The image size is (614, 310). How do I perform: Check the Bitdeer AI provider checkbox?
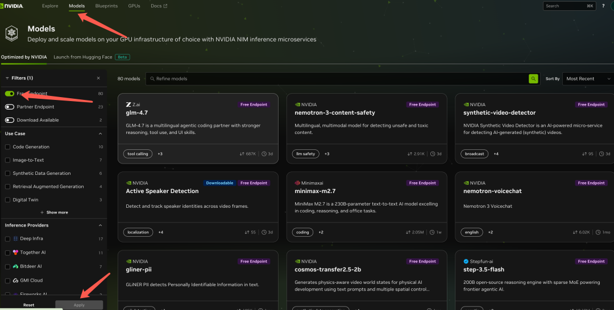(7, 267)
